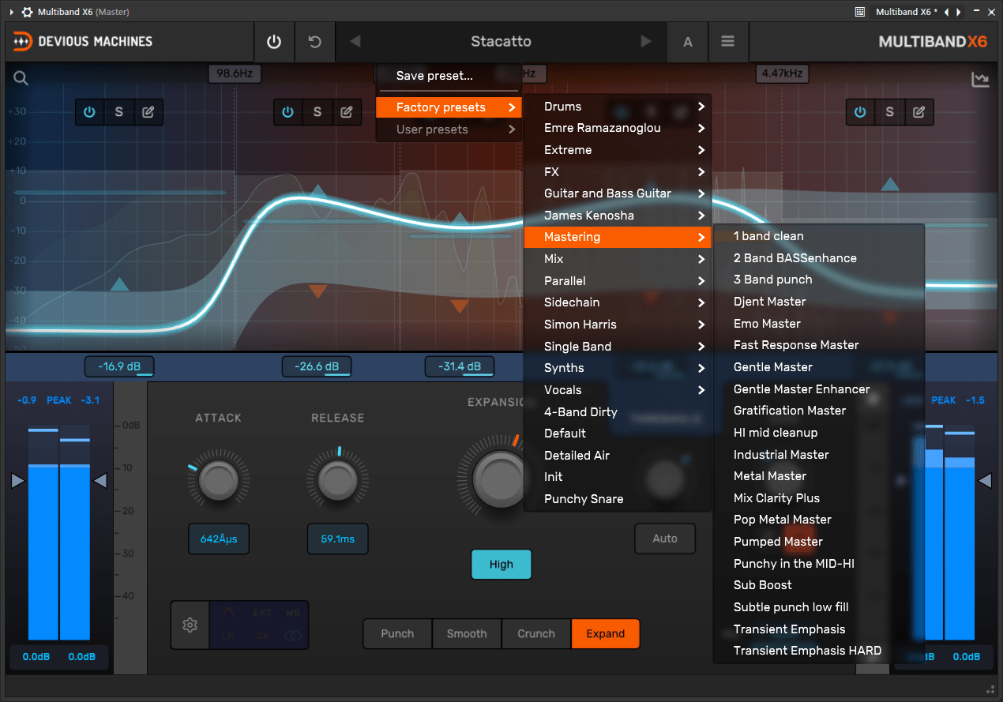
Task: Expand title bar disclosure triangle
Action: coord(11,12)
